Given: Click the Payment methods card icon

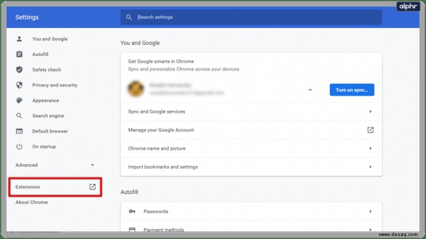Looking at the screenshot, I should (132, 229).
